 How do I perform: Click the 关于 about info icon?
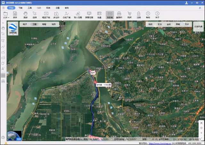click(x=157, y=15)
